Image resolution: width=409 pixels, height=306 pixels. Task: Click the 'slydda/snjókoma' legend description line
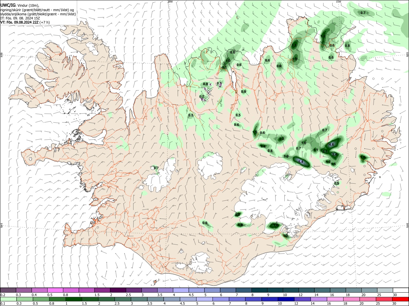click(38, 14)
